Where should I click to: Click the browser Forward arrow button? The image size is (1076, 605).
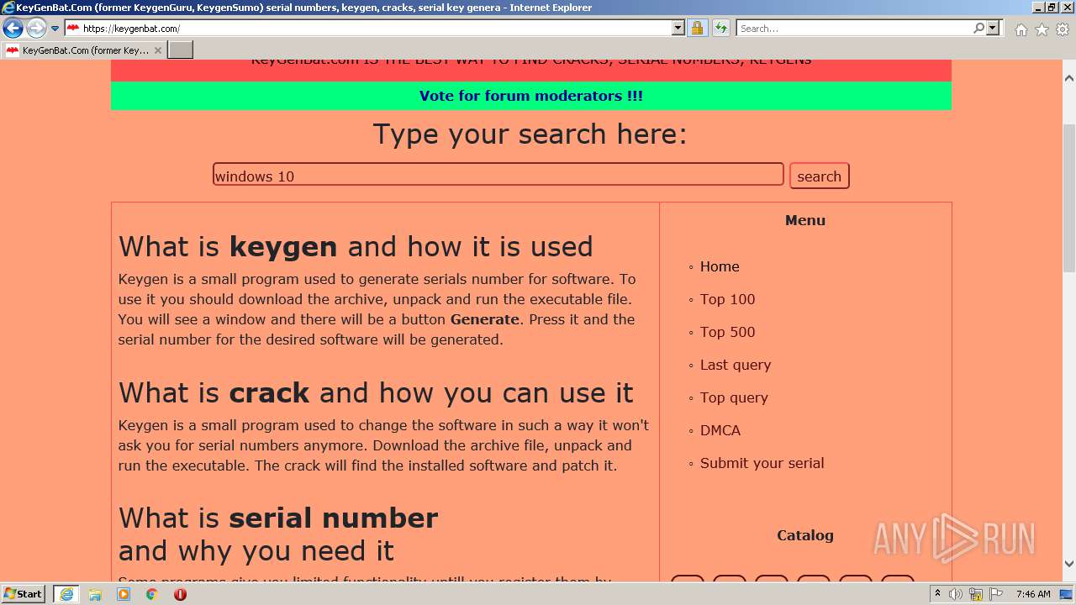pos(35,29)
